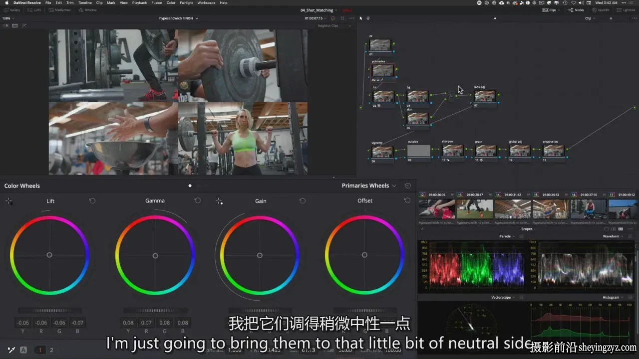Open the Fusion menu
This screenshot has height=359, width=639.
pos(157,2)
